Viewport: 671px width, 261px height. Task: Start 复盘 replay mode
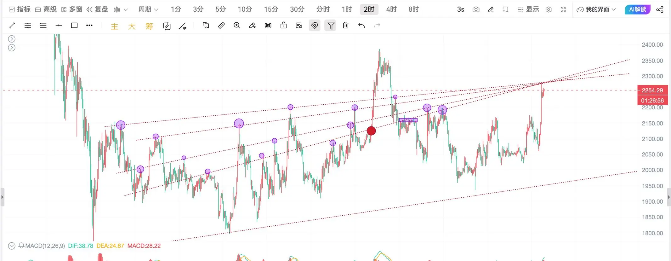click(97, 9)
